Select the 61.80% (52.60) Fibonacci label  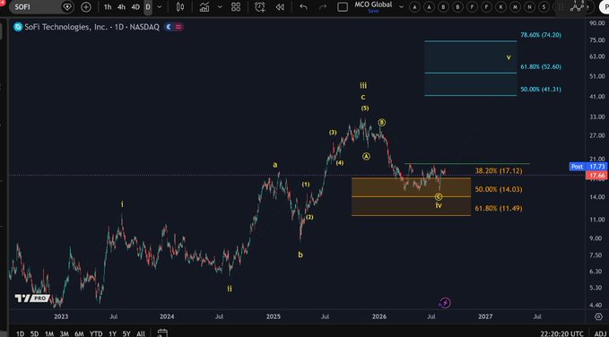coord(541,67)
